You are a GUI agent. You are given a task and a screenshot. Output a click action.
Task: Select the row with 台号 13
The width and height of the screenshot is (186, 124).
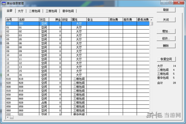click(x=78, y=67)
